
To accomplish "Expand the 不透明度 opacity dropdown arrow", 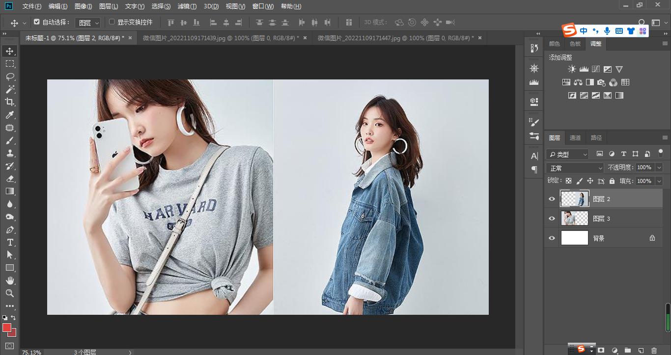I will [x=659, y=168].
